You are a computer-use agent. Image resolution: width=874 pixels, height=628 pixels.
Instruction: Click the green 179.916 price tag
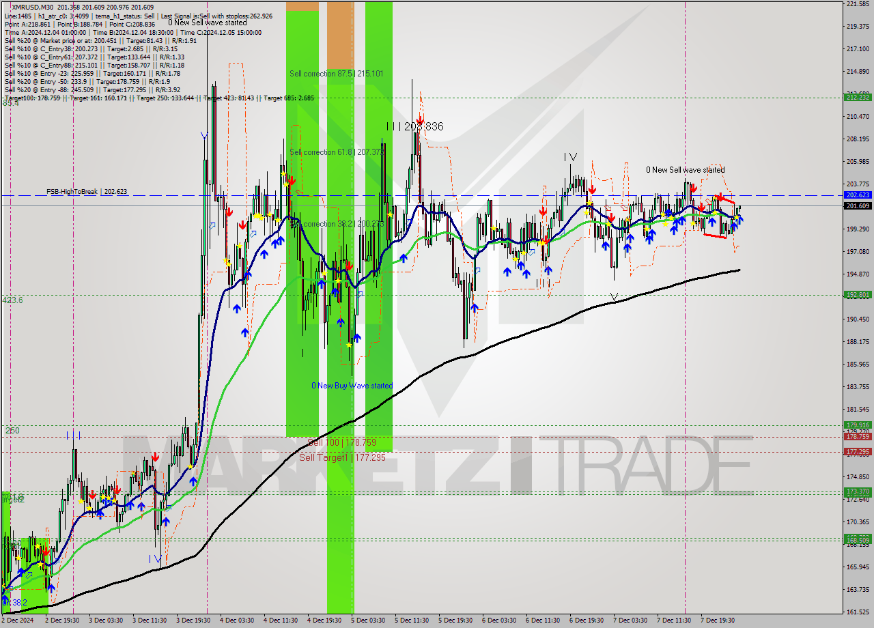click(858, 425)
